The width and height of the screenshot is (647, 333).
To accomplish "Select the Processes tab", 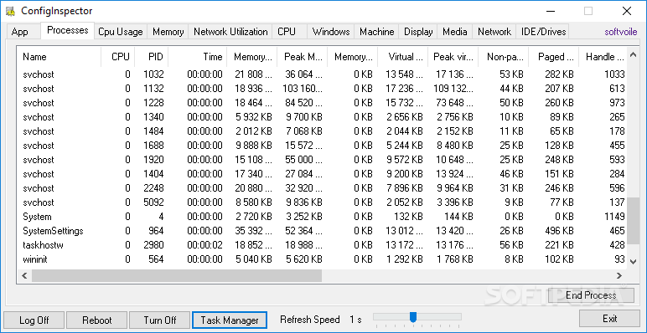I will point(68,30).
